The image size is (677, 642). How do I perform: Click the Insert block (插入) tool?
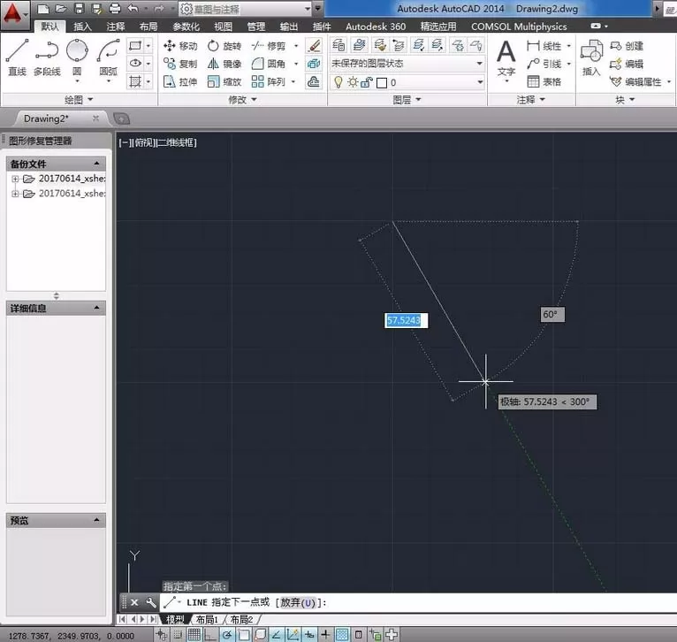(x=591, y=58)
